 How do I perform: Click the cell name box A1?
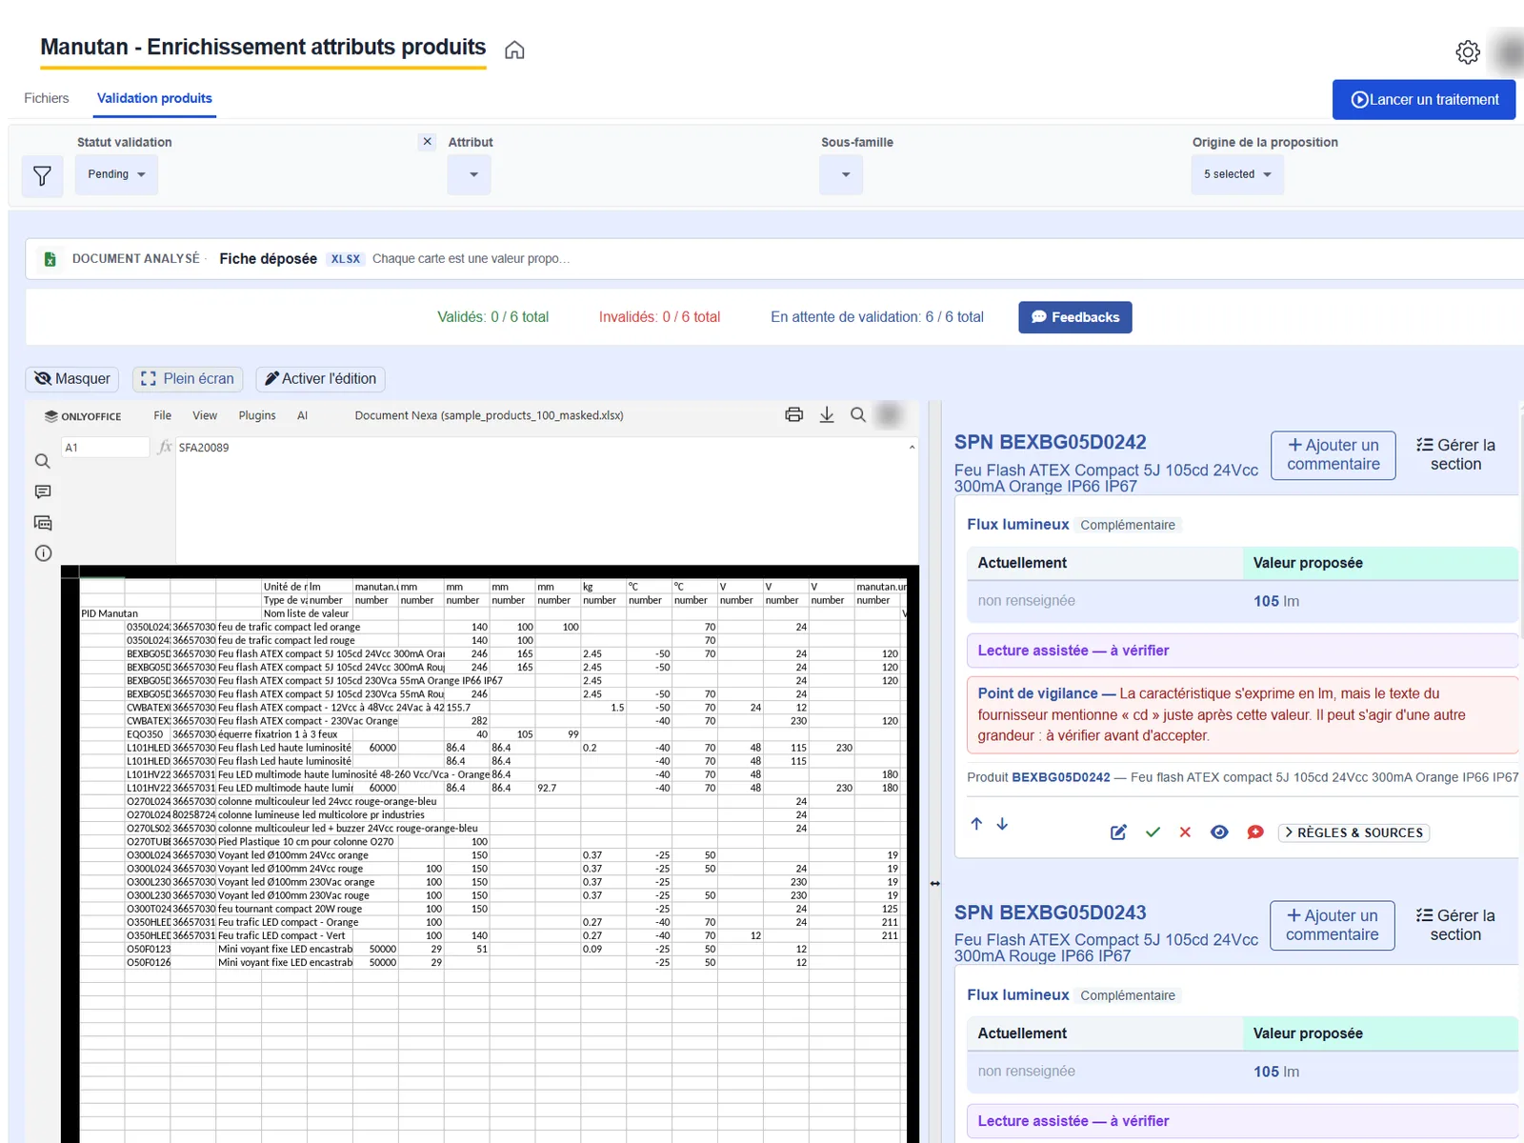[105, 448]
